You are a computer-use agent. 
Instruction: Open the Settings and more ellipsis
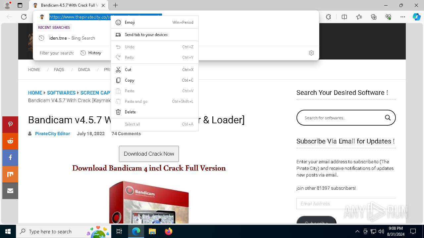[403, 17]
